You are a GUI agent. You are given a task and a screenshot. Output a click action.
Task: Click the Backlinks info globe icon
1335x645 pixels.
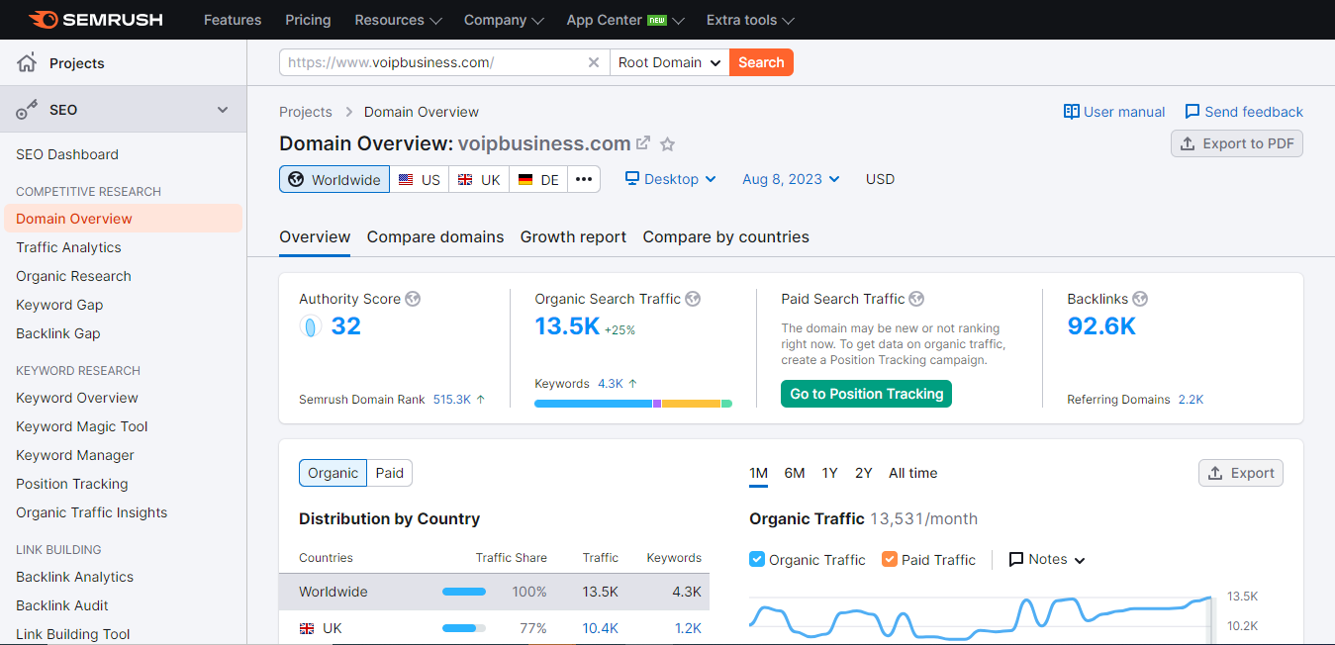click(x=1140, y=299)
